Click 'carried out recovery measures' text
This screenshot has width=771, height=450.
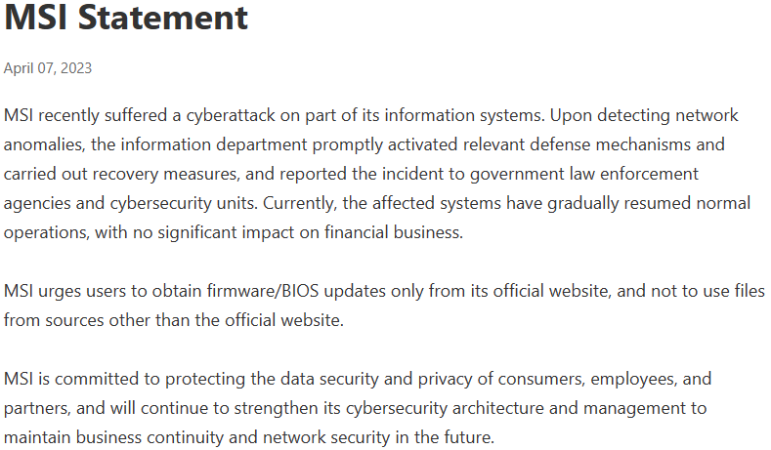[122, 174]
